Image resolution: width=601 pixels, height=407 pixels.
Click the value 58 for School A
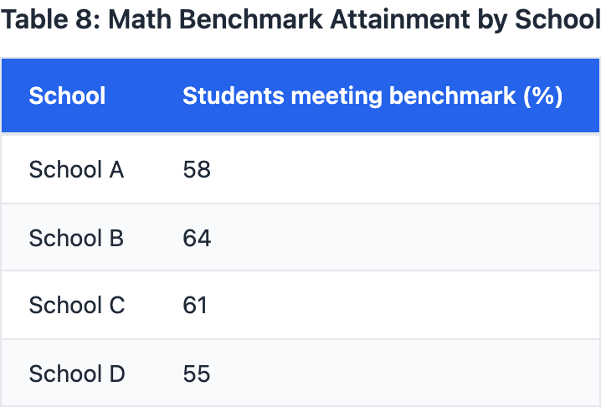tap(197, 170)
